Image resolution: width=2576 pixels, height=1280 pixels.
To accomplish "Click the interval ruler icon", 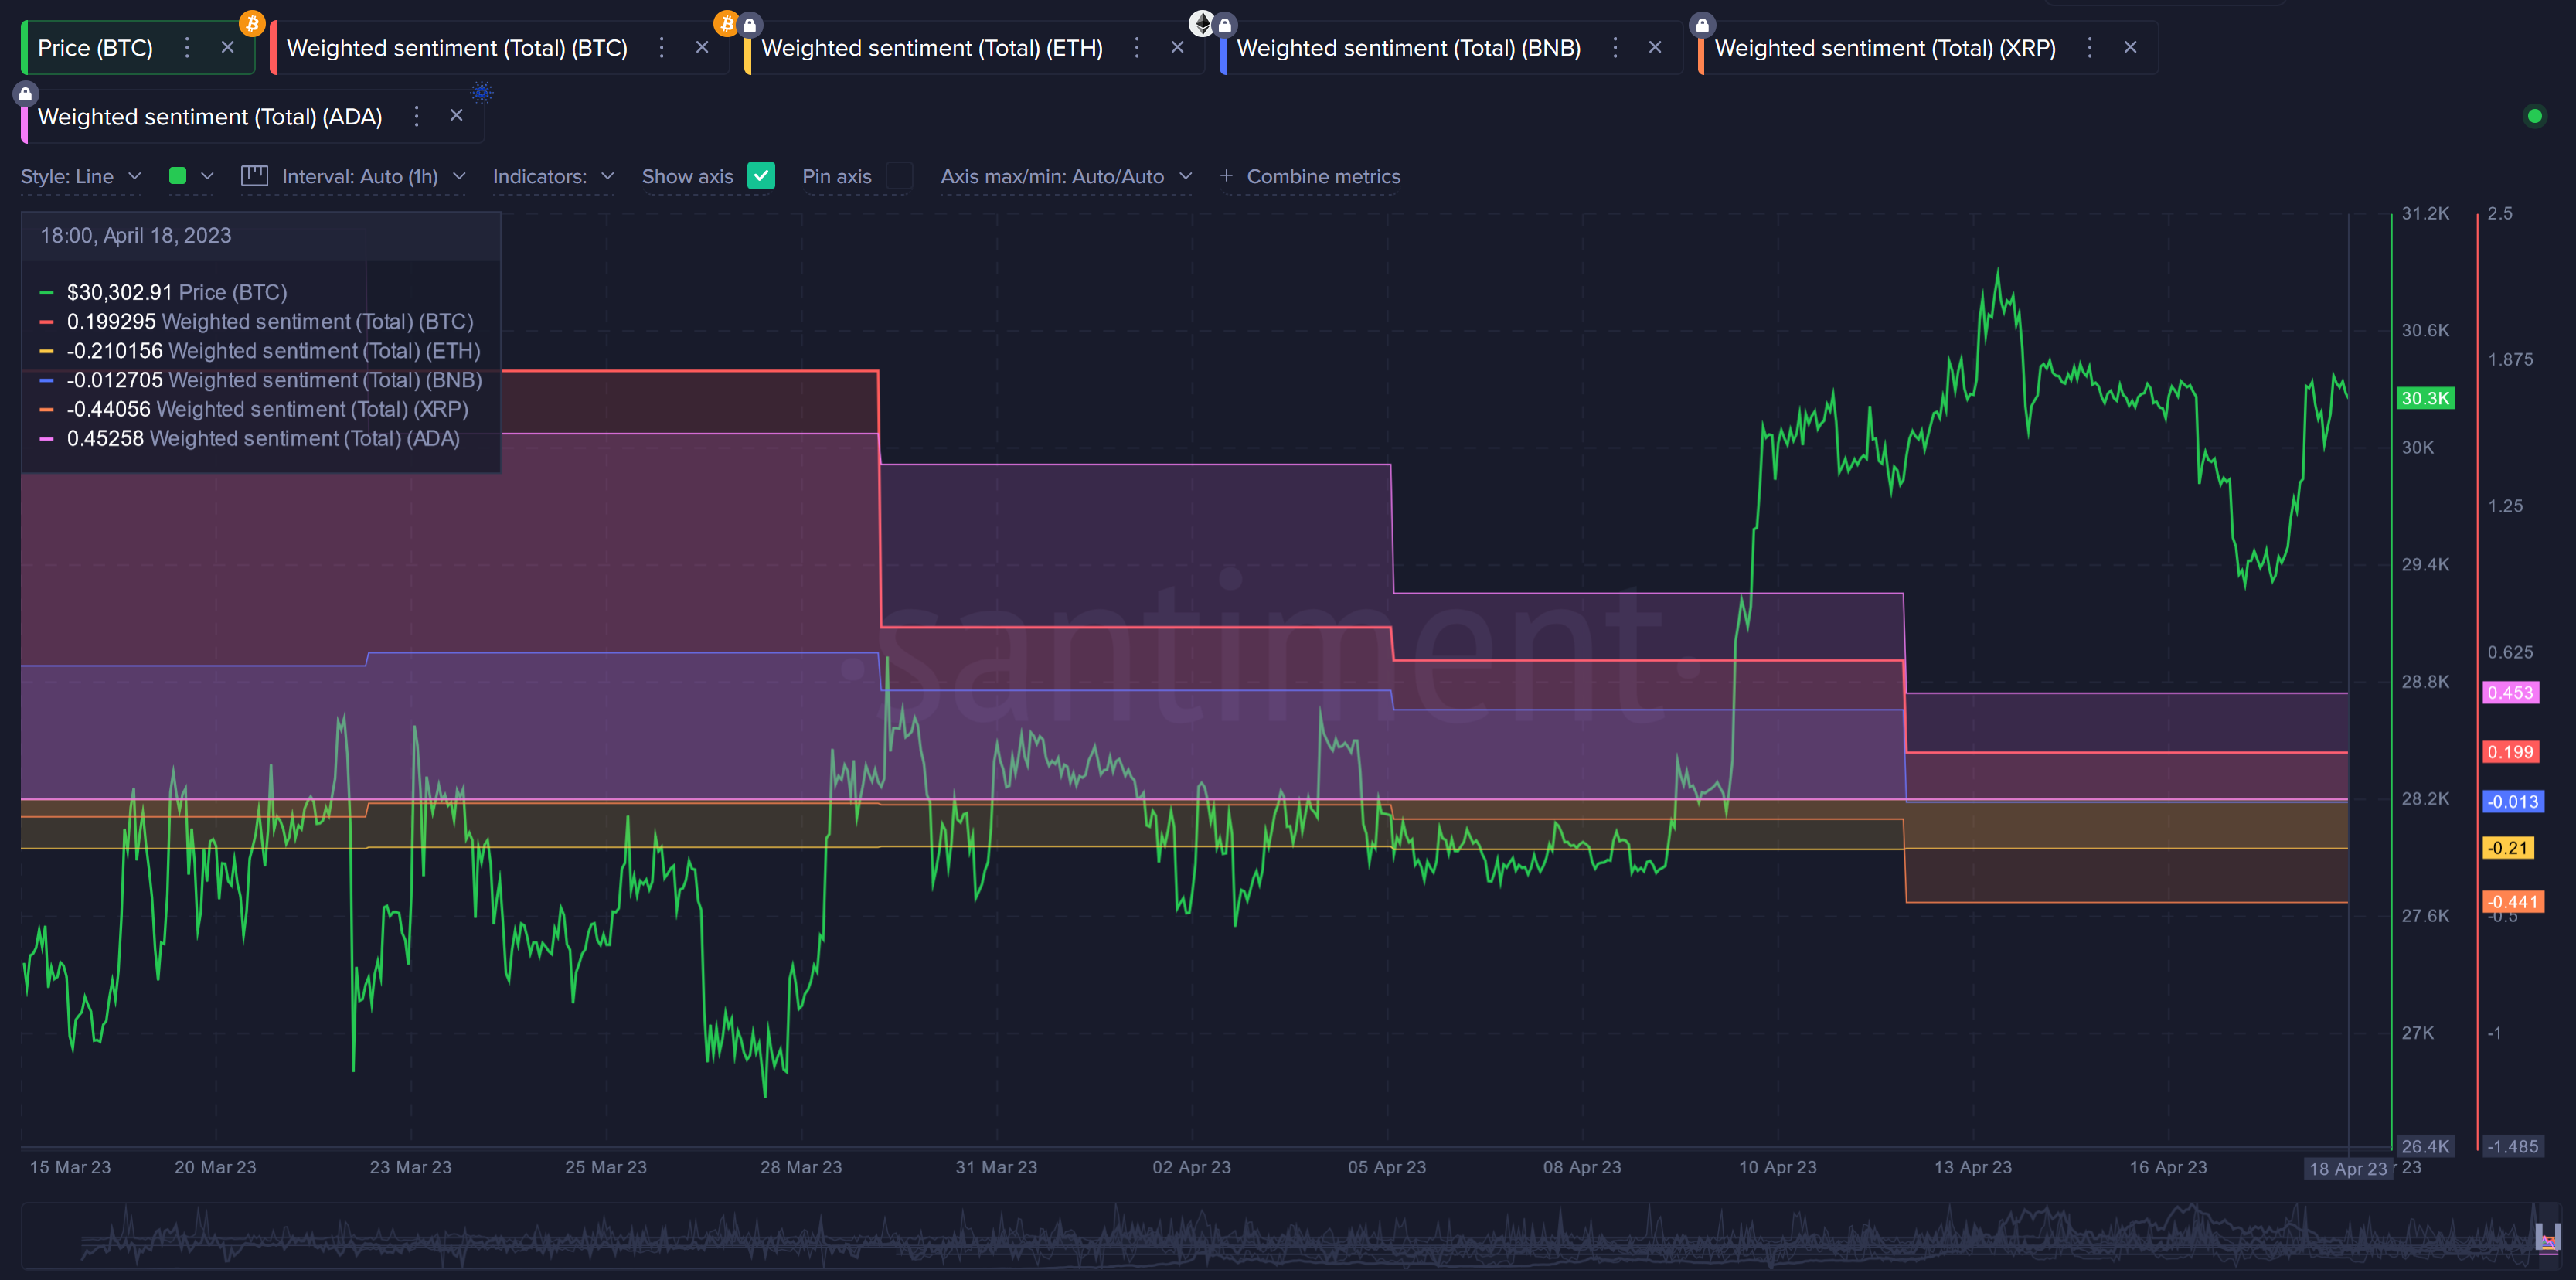I will point(254,176).
